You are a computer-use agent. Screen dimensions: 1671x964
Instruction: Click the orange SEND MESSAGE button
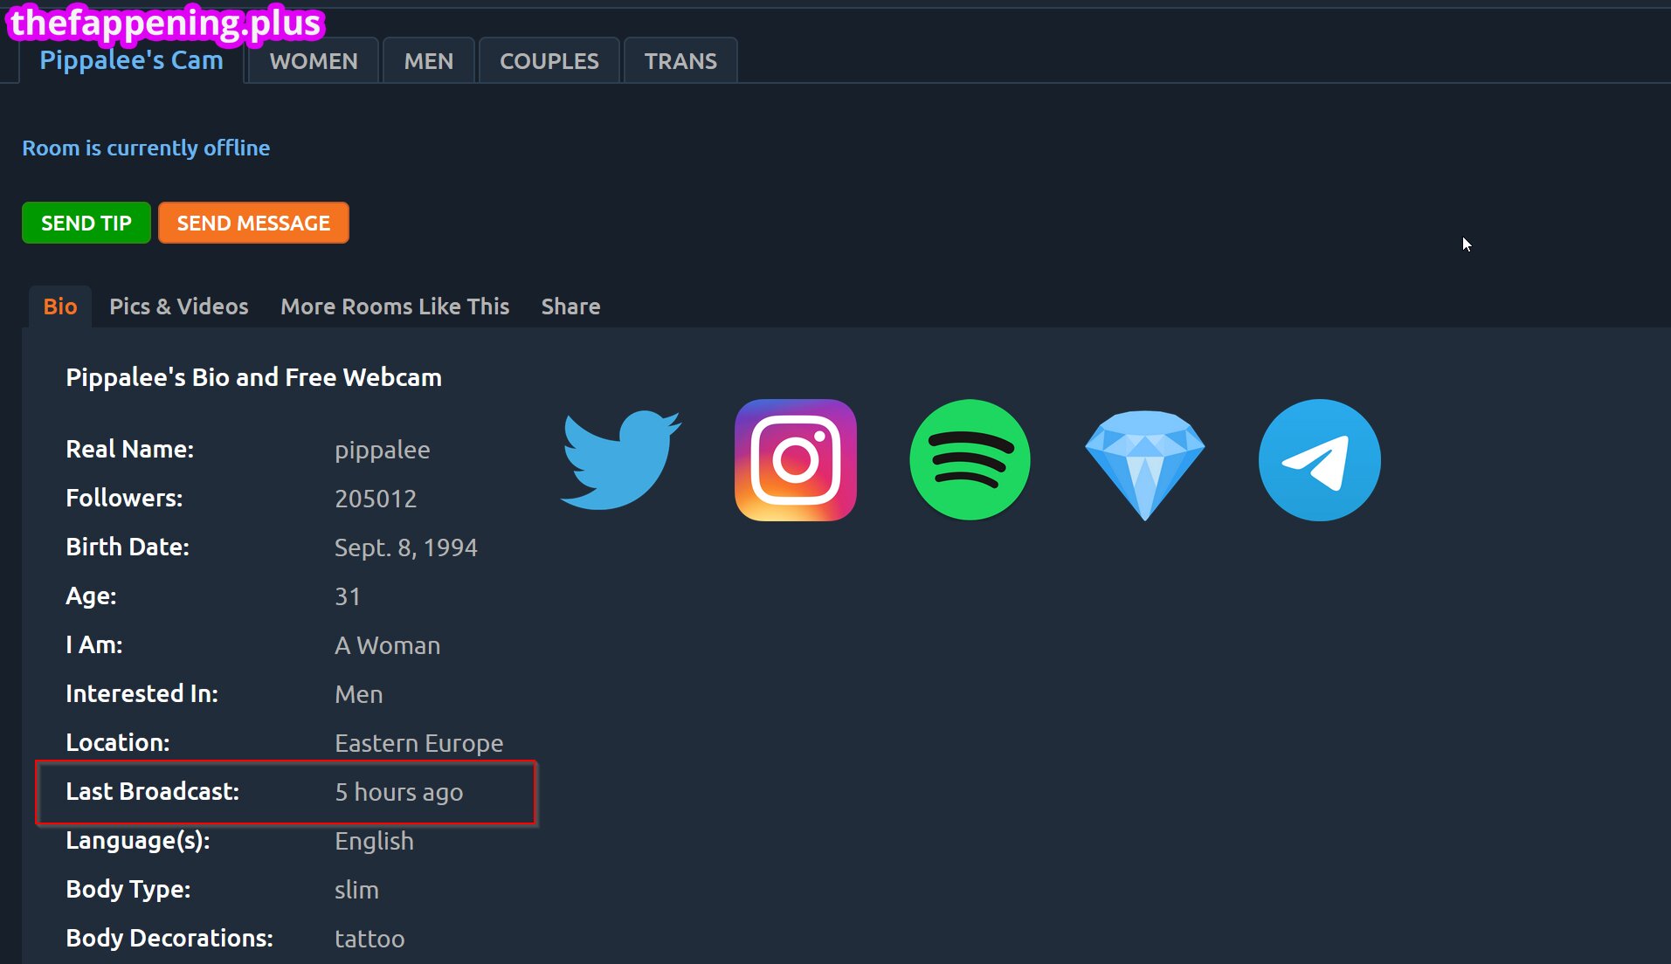point(253,224)
